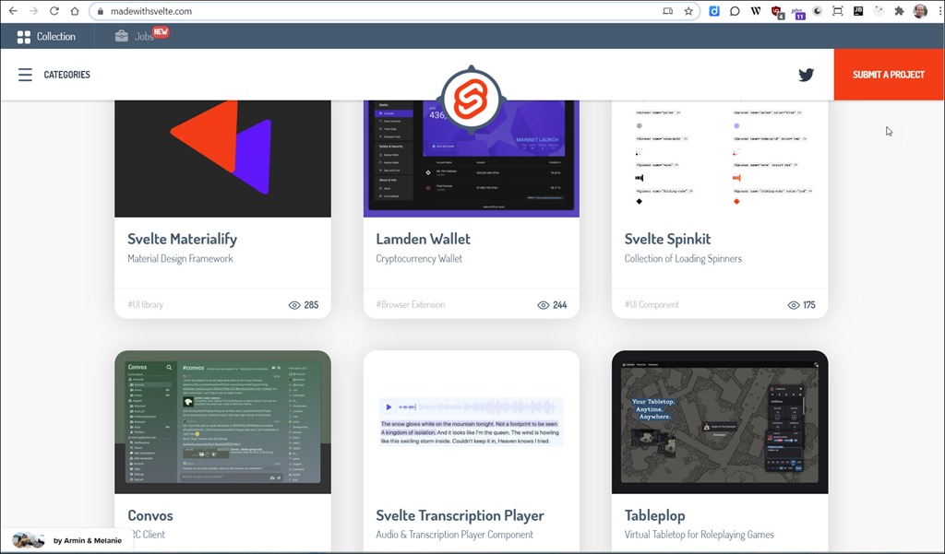Open the 'W' browser extension
This screenshot has height=554, width=945.
coord(755,11)
